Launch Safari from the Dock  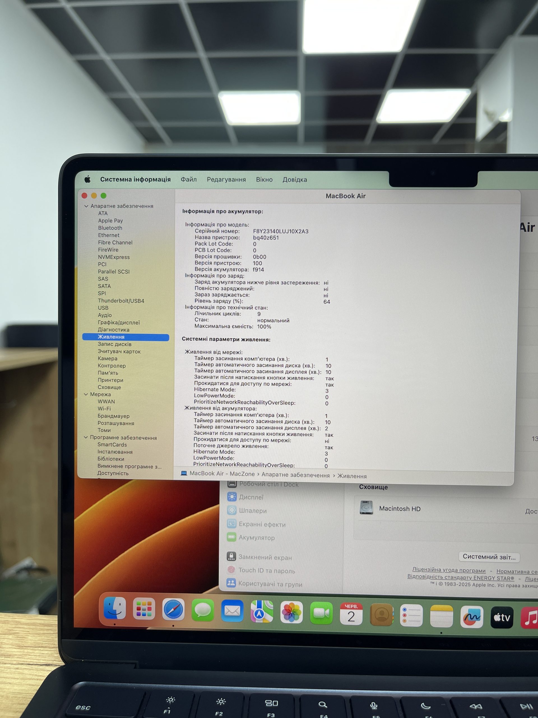pyautogui.click(x=173, y=609)
